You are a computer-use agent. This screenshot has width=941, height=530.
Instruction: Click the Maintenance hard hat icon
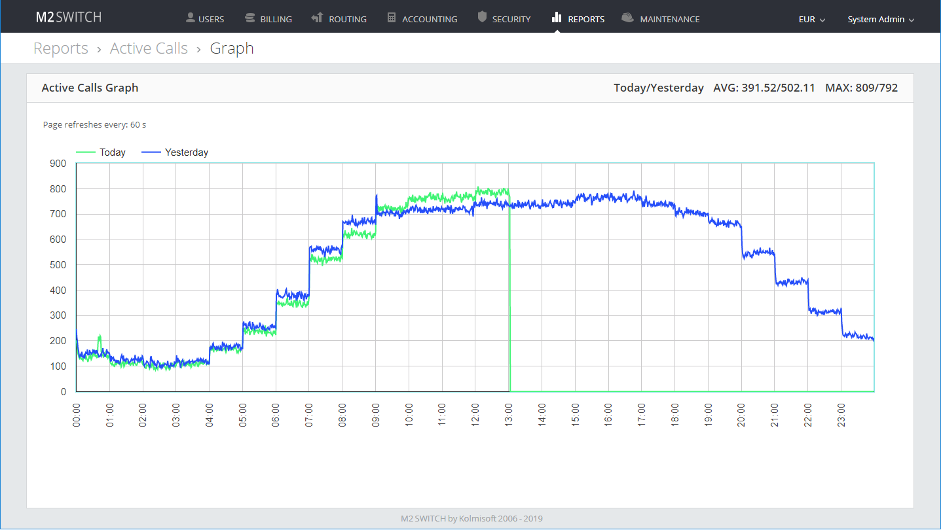[x=628, y=18]
